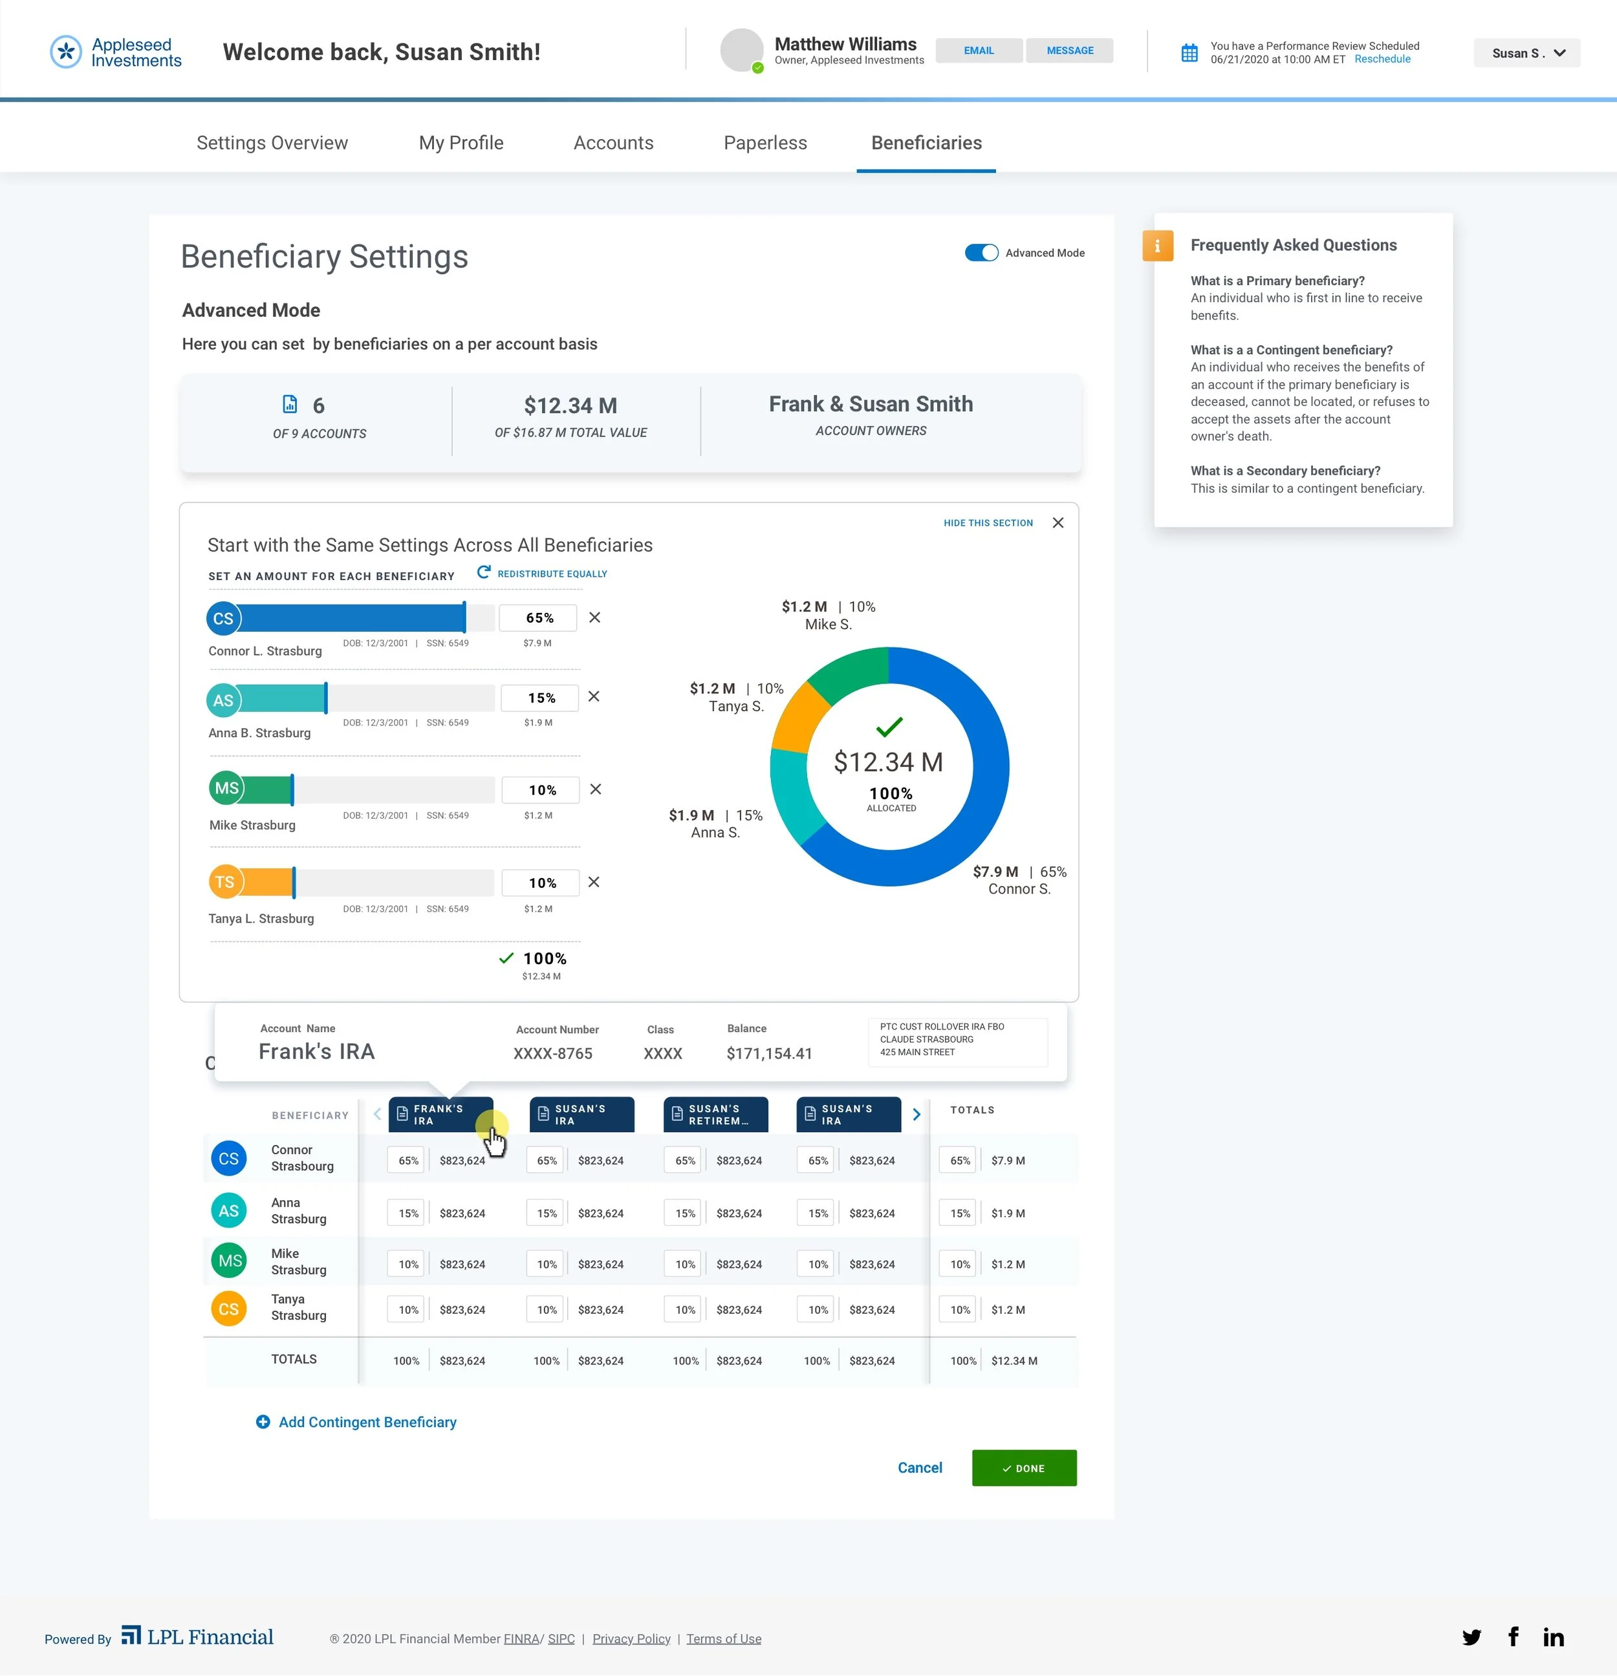Expand the Susan S. user dropdown
The width and height of the screenshot is (1617, 1676).
[x=1526, y=53]
